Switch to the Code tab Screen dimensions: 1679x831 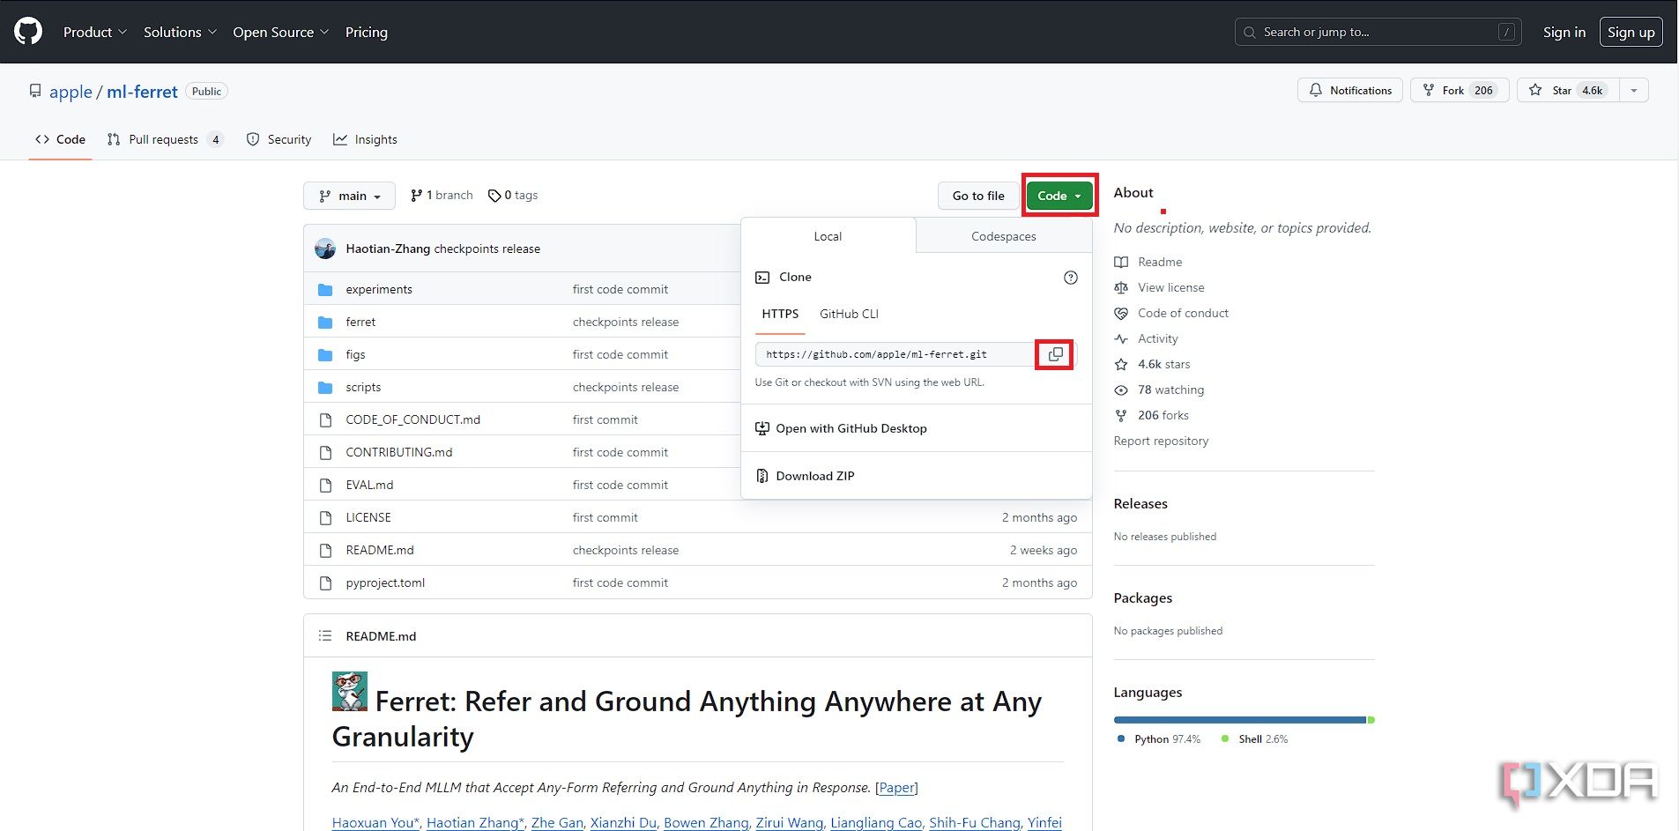click(60, 139)
